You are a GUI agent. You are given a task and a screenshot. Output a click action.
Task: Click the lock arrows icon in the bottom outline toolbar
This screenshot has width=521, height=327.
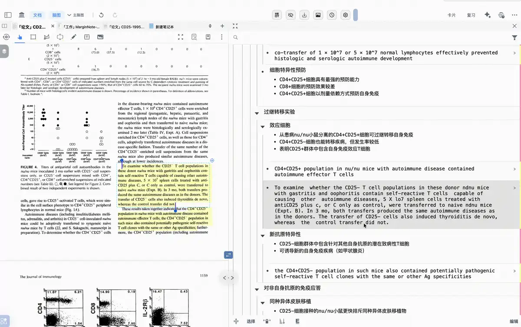pyautogui.click(x=267, y=321)
